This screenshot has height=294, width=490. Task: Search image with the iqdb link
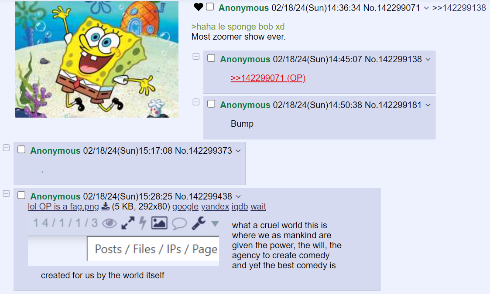240,206
